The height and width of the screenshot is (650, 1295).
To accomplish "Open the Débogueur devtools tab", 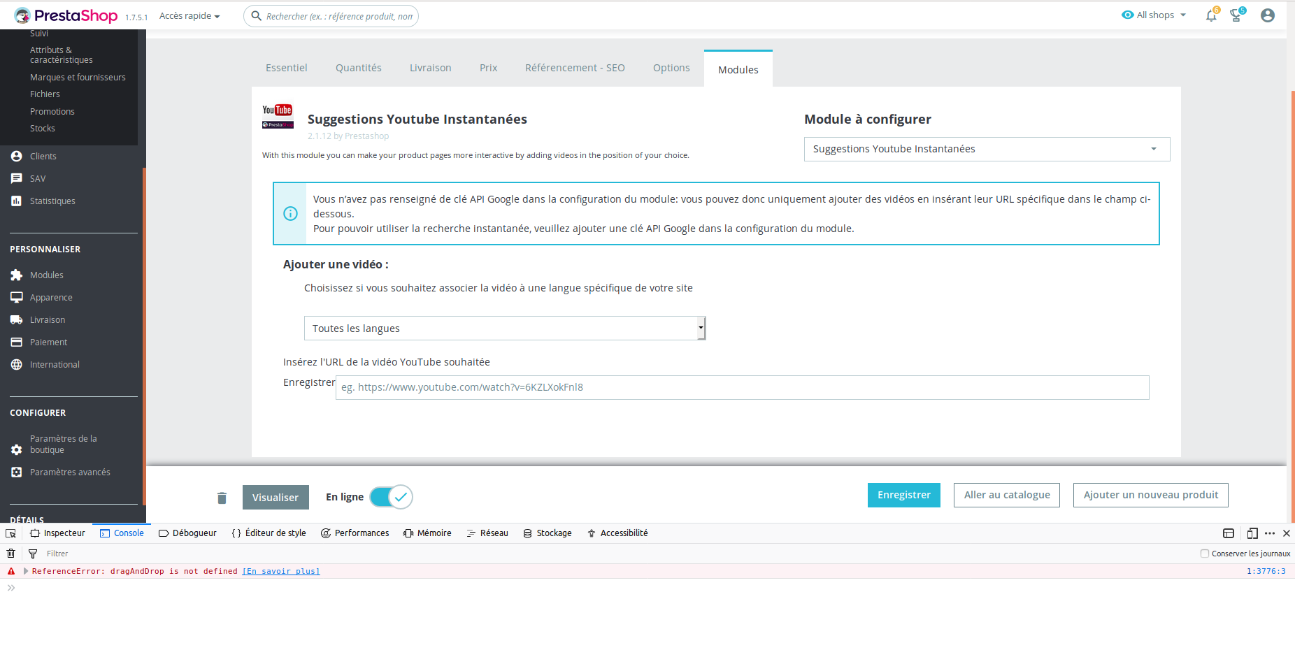I will tap(187, 533).
